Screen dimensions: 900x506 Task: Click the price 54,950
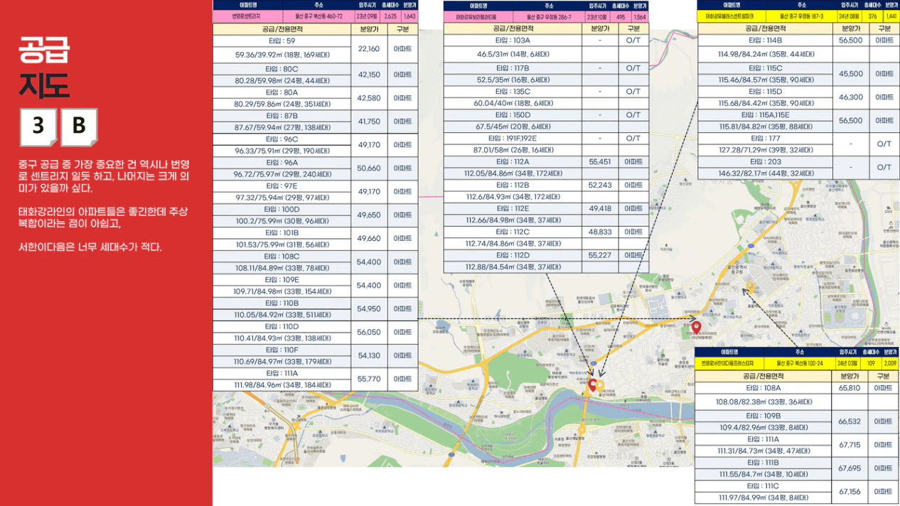(369, 309)
